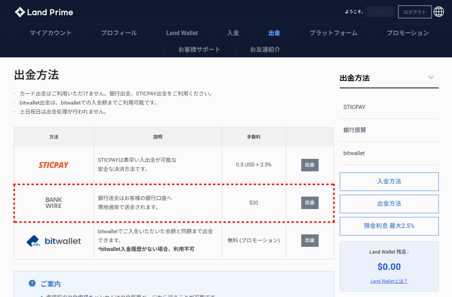Click 出金 button in STICPAY row

point(310,165)
